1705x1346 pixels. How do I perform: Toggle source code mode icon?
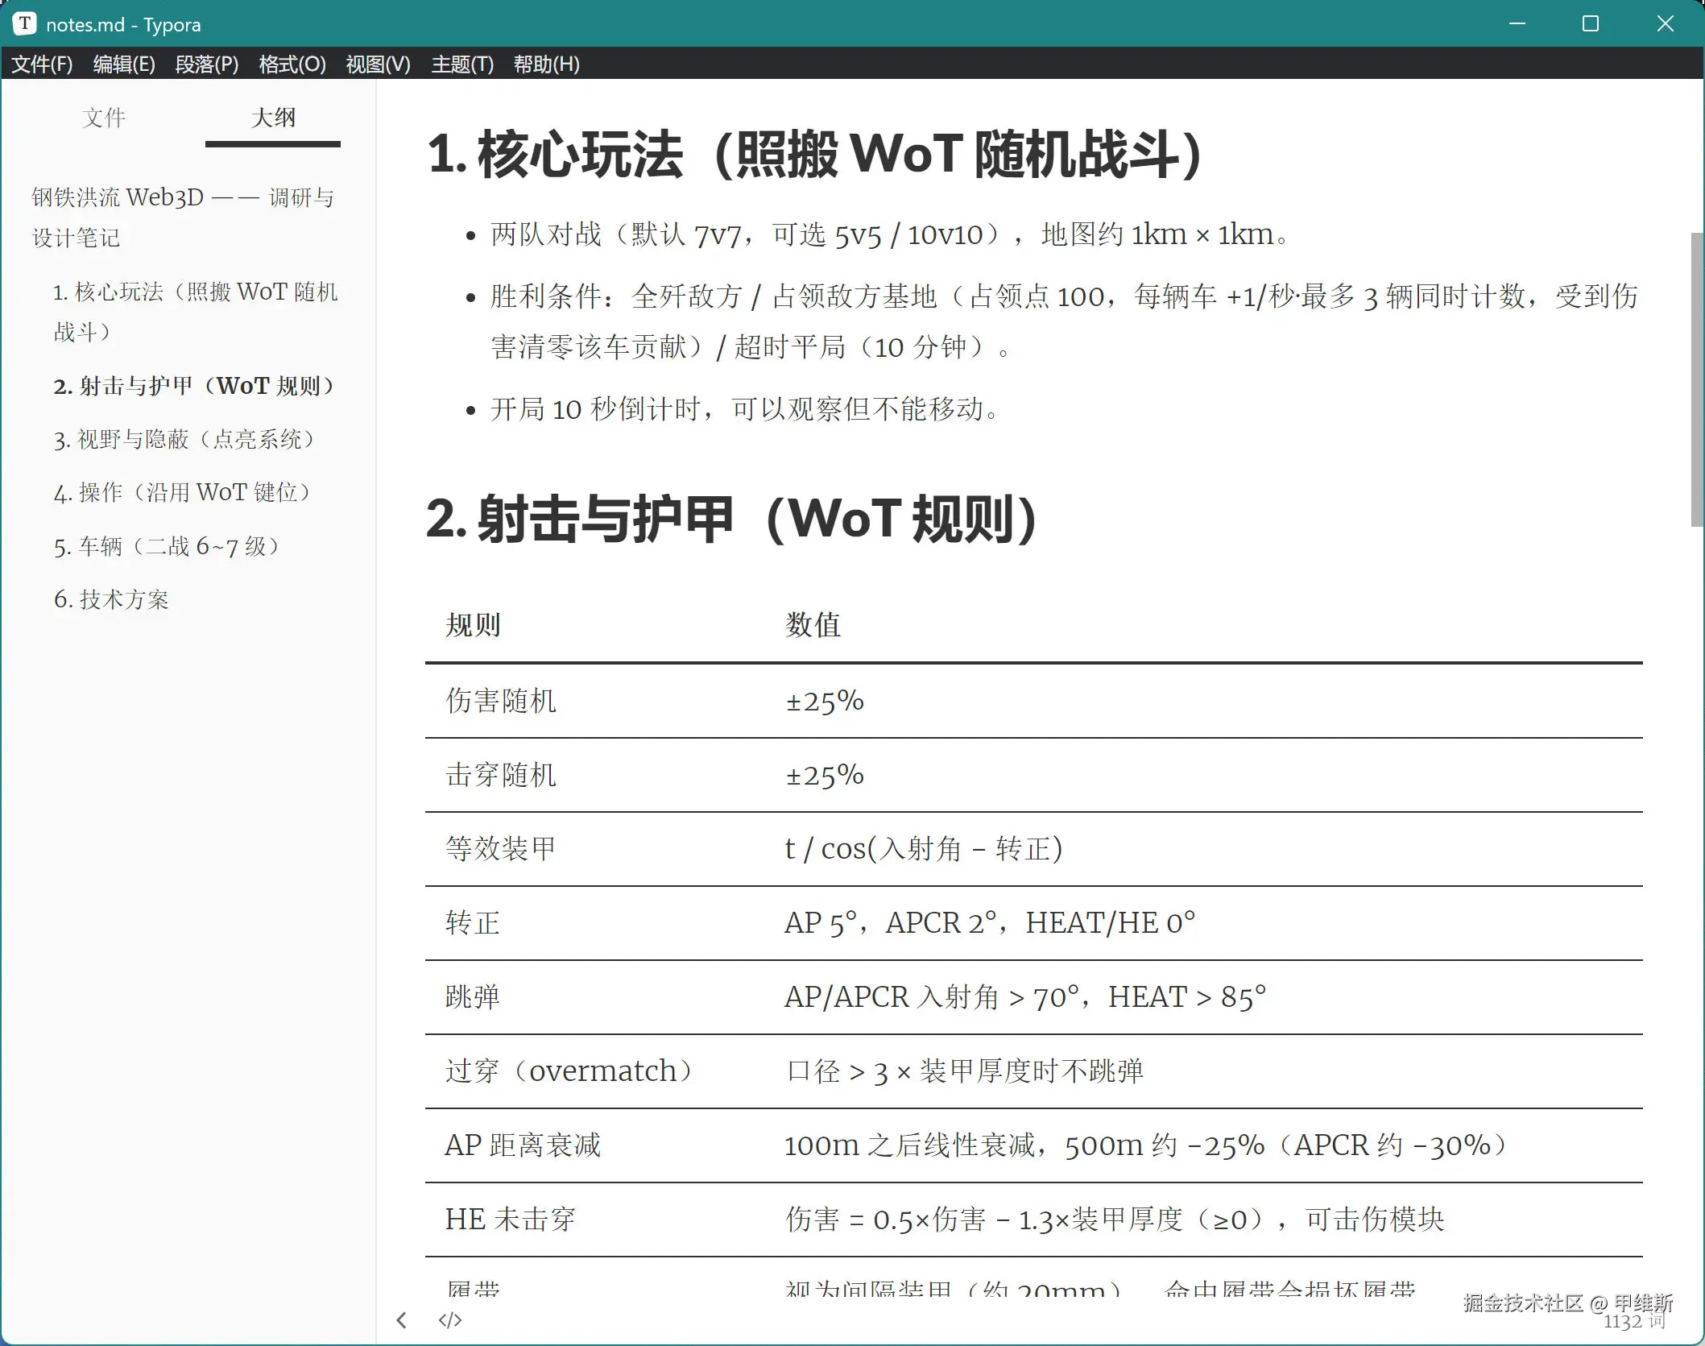449,1319
